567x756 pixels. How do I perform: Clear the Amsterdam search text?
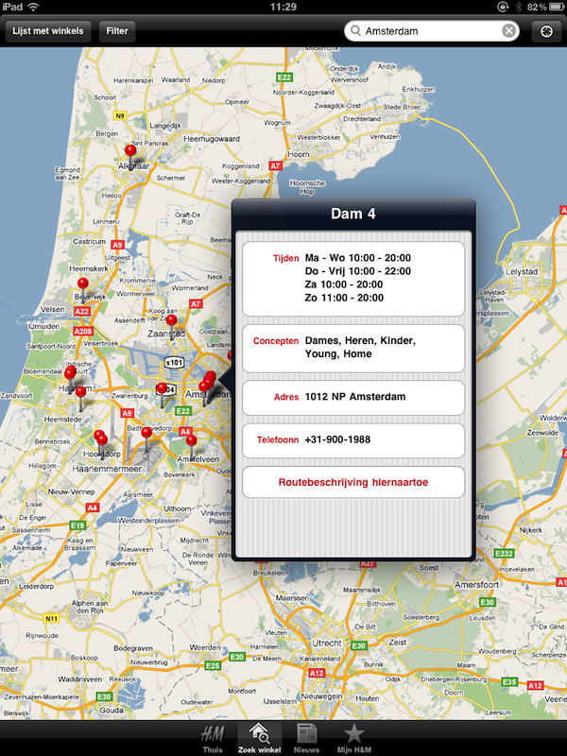tap(508, 31)
